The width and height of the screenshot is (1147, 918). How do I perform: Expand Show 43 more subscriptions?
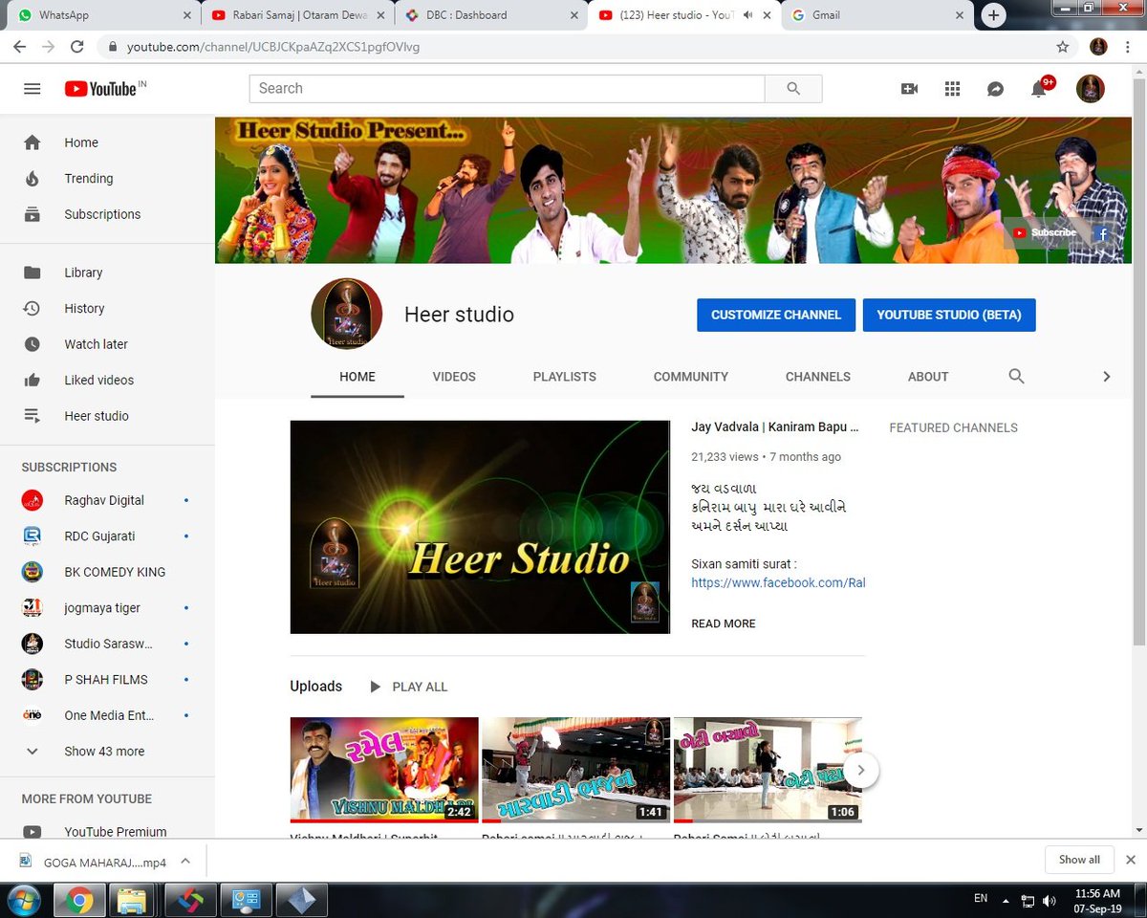107,752
